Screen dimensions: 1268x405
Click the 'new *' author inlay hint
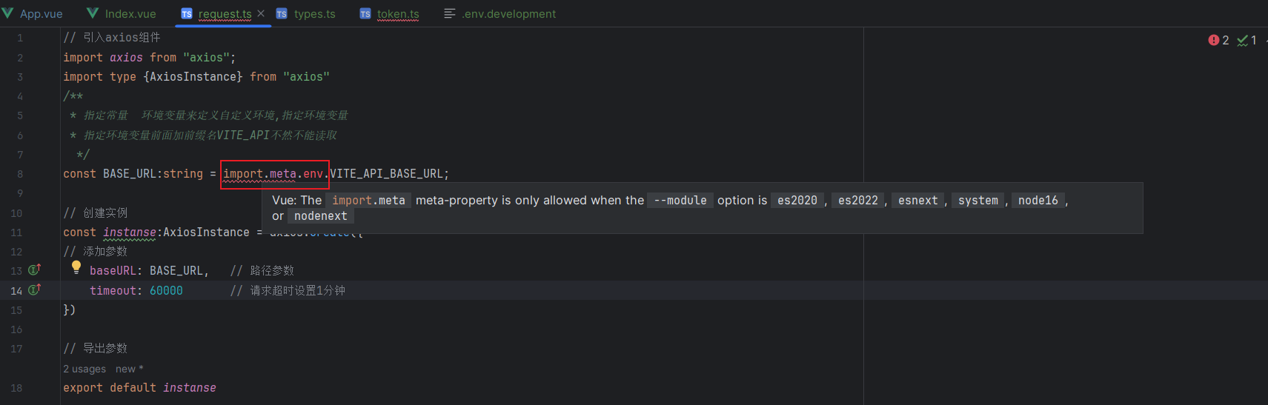[x=129, y=369]
